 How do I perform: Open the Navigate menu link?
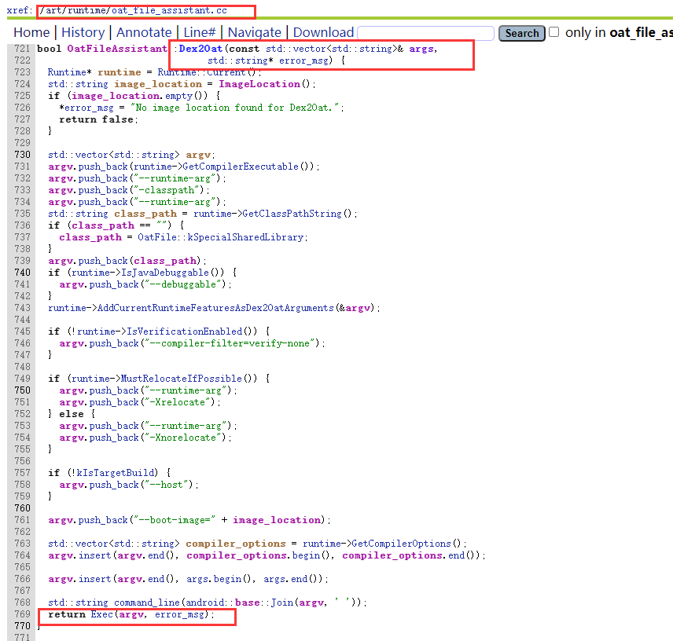[254, 32]
